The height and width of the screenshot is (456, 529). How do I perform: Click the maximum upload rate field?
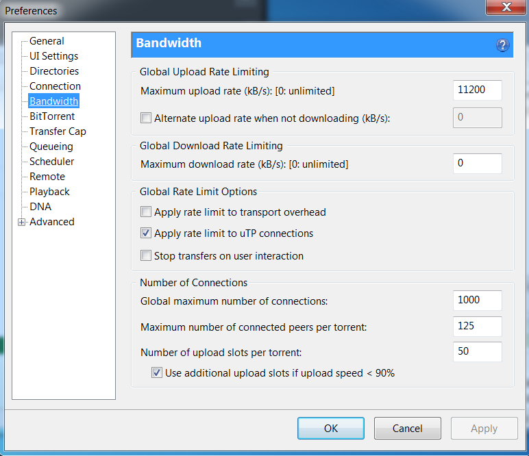pos(477,90)
